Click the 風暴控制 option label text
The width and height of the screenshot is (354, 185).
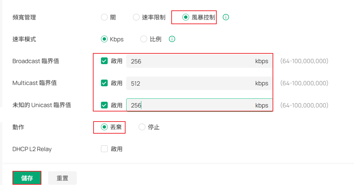pyautogui.click(x=203, y=17)
